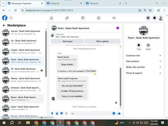Expand Privacy & support section
This screenshot has width=168, height=126.
pyautogui.click(x=143, y=73)
